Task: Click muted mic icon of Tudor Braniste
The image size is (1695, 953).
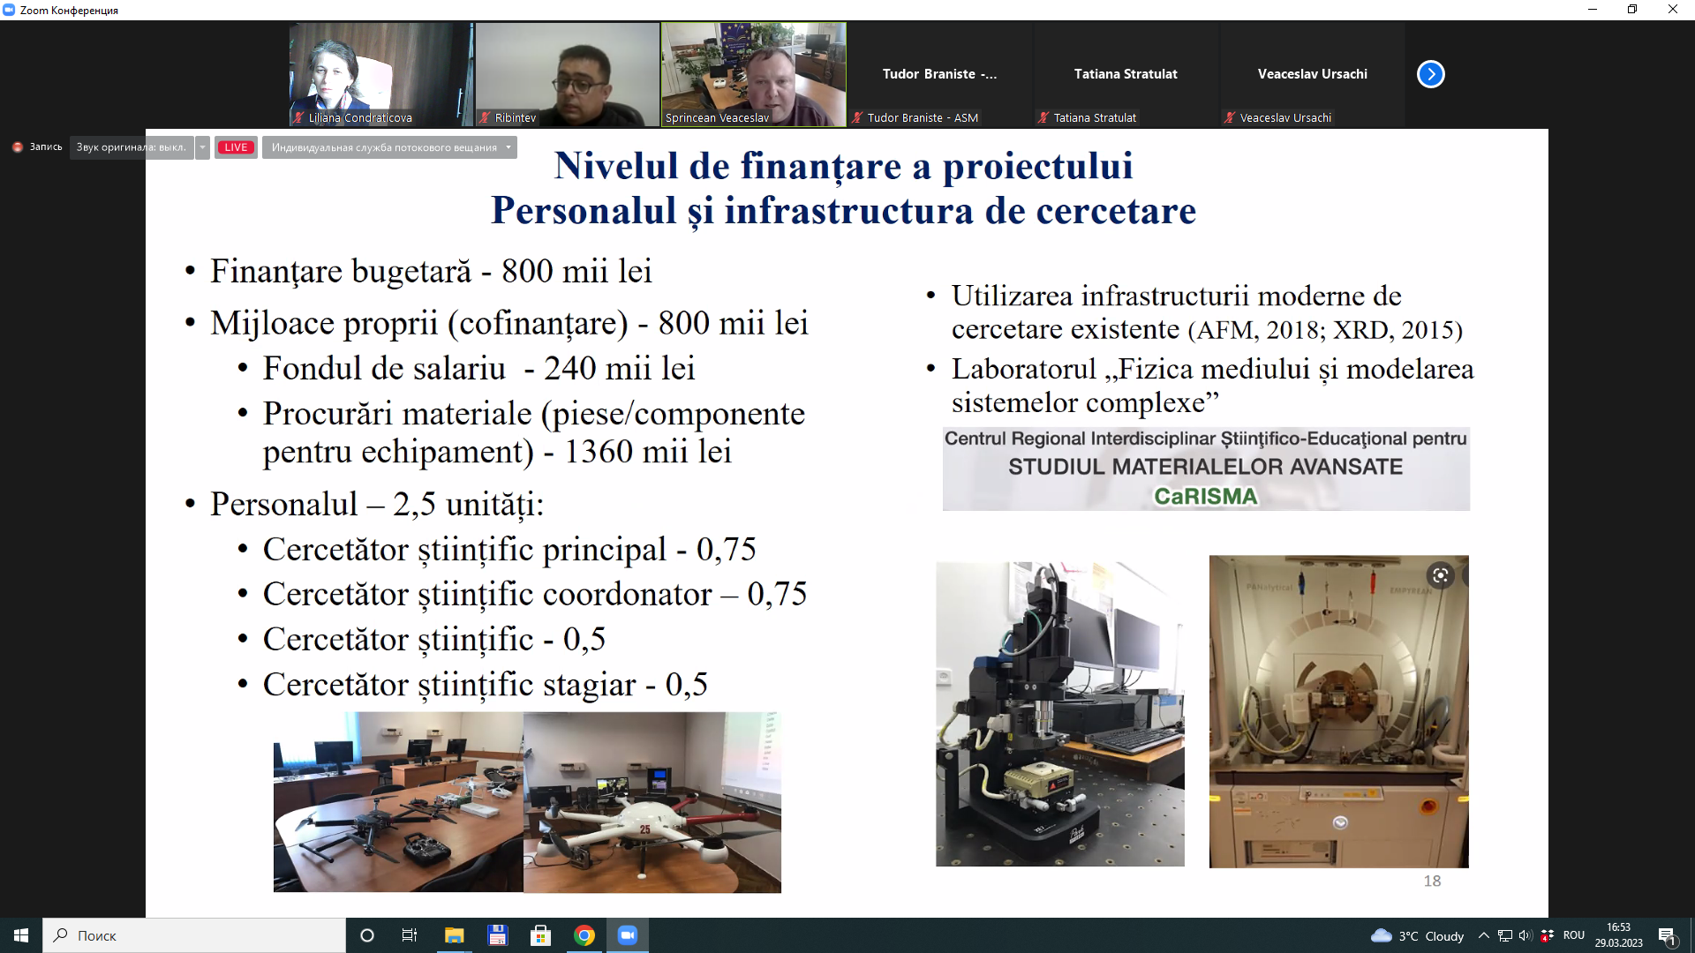Action: tap(857, 117)
